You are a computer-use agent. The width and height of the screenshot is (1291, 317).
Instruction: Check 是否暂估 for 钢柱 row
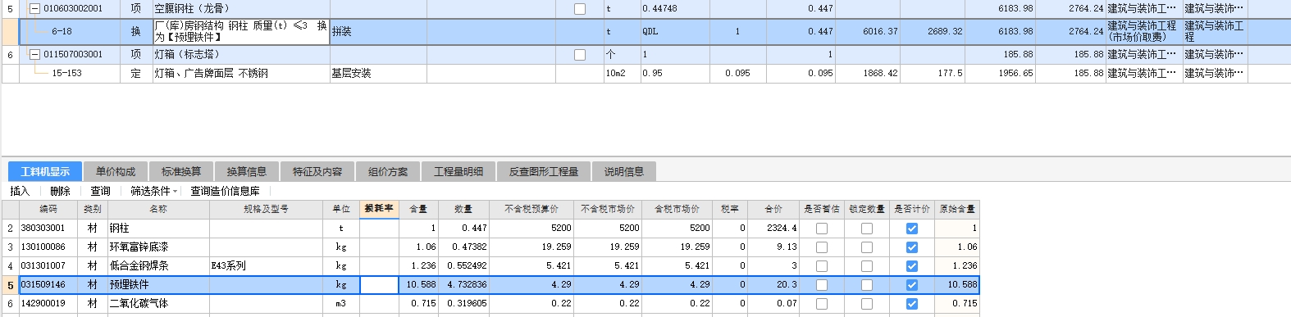tap(822, 229)
